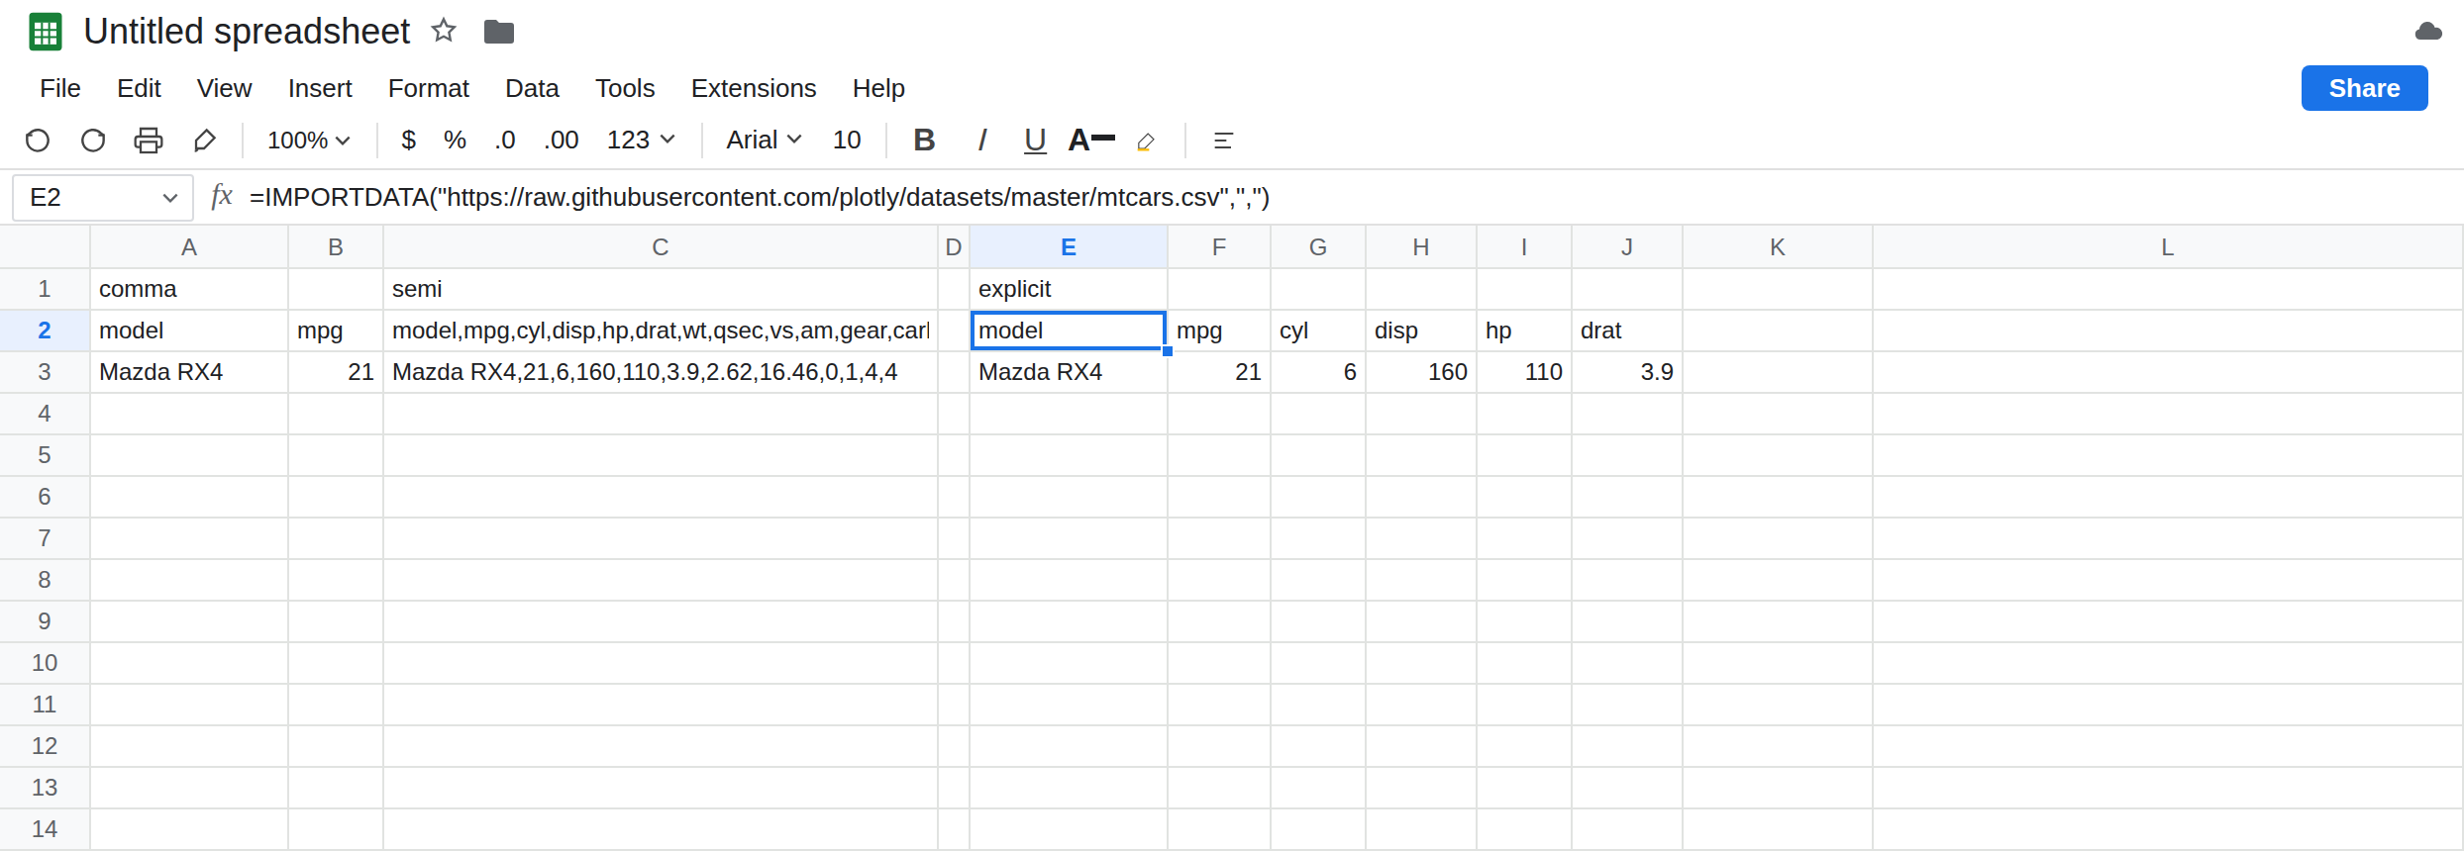This screenshot has width=2464, height=851.
Task: Select column C header
Action: pyautogui.click(x=661, y=247)
